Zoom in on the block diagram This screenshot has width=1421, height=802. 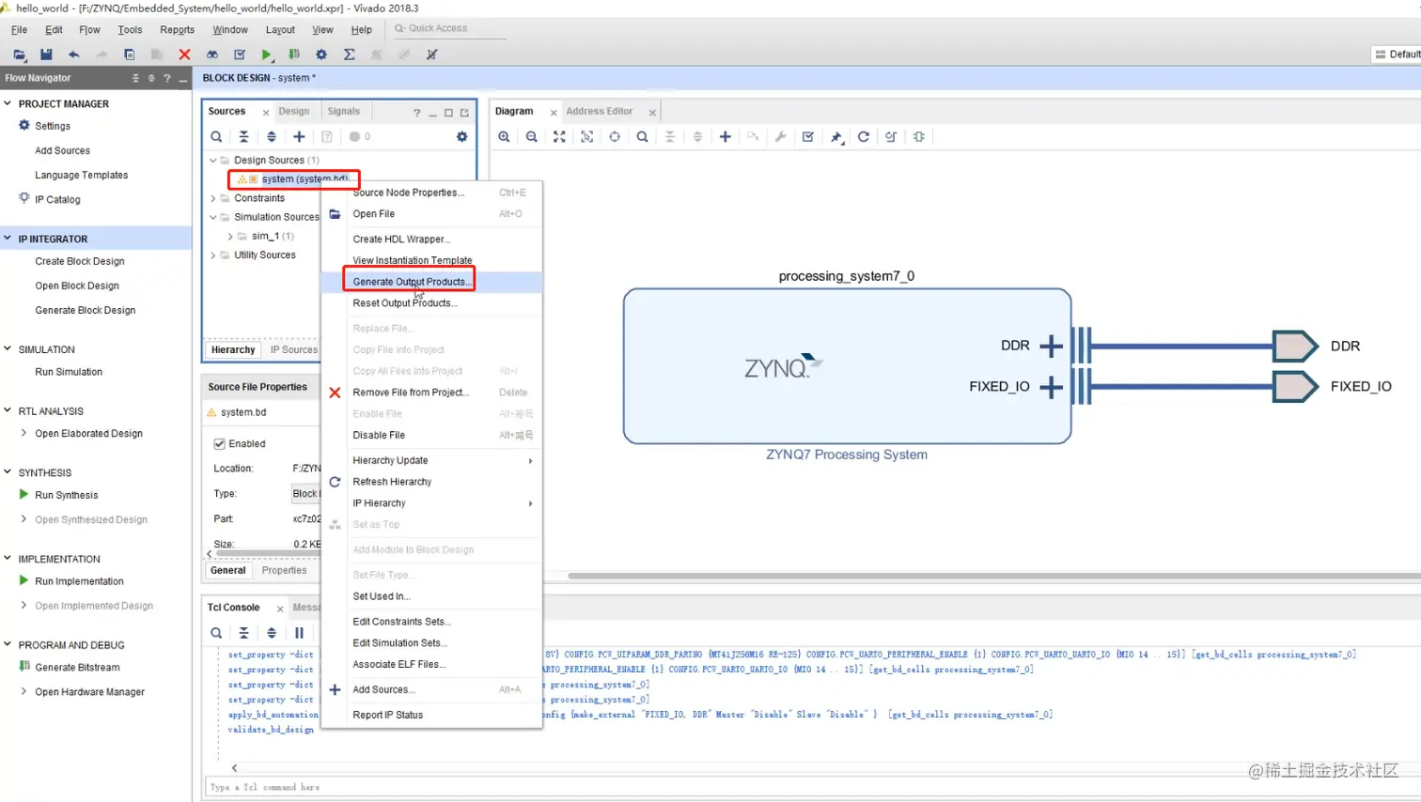504,137
